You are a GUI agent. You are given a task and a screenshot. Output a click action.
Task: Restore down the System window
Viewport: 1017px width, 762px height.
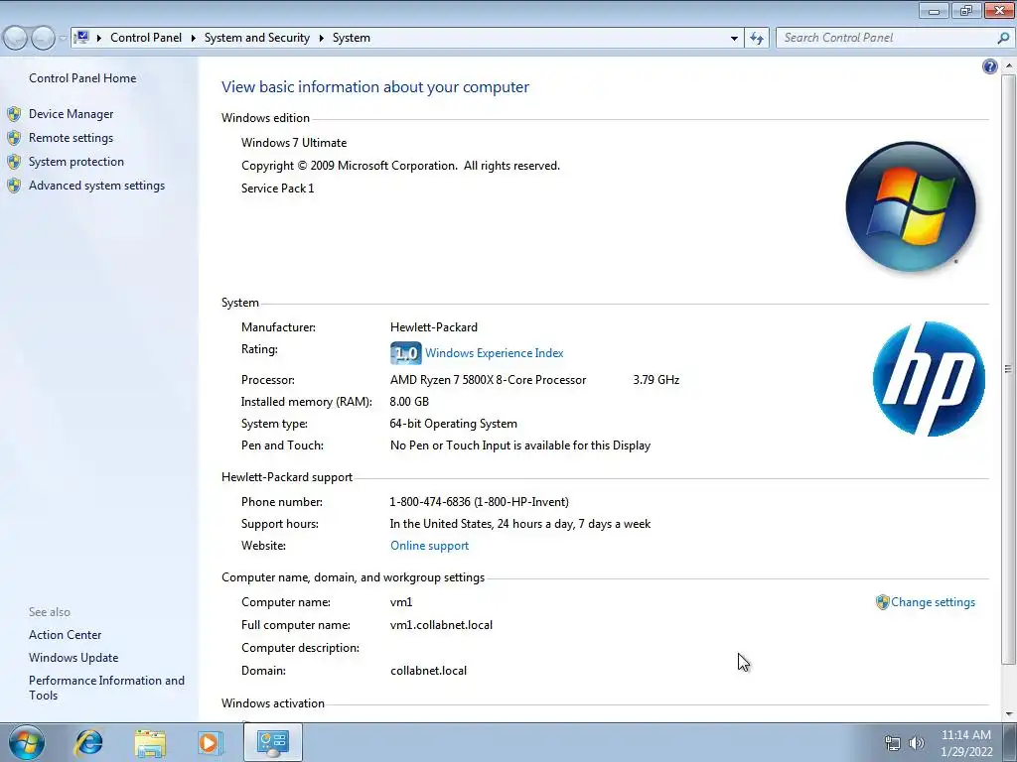coord(966,10)
